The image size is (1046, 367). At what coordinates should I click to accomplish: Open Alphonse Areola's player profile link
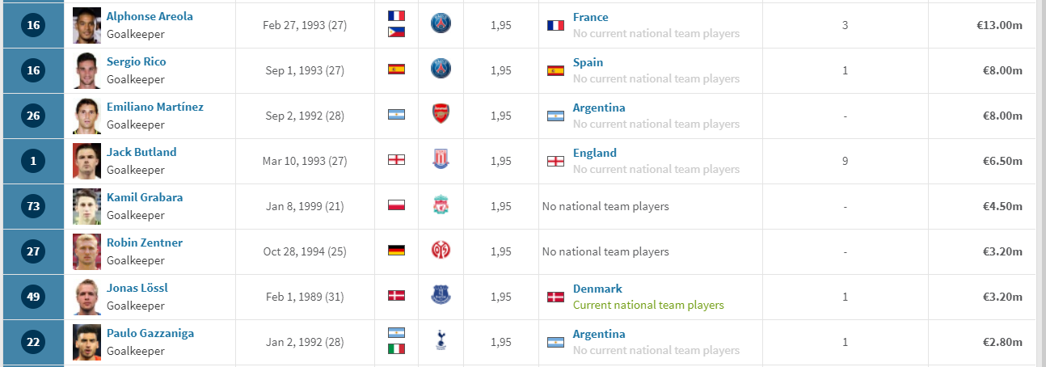pos(150,16)
